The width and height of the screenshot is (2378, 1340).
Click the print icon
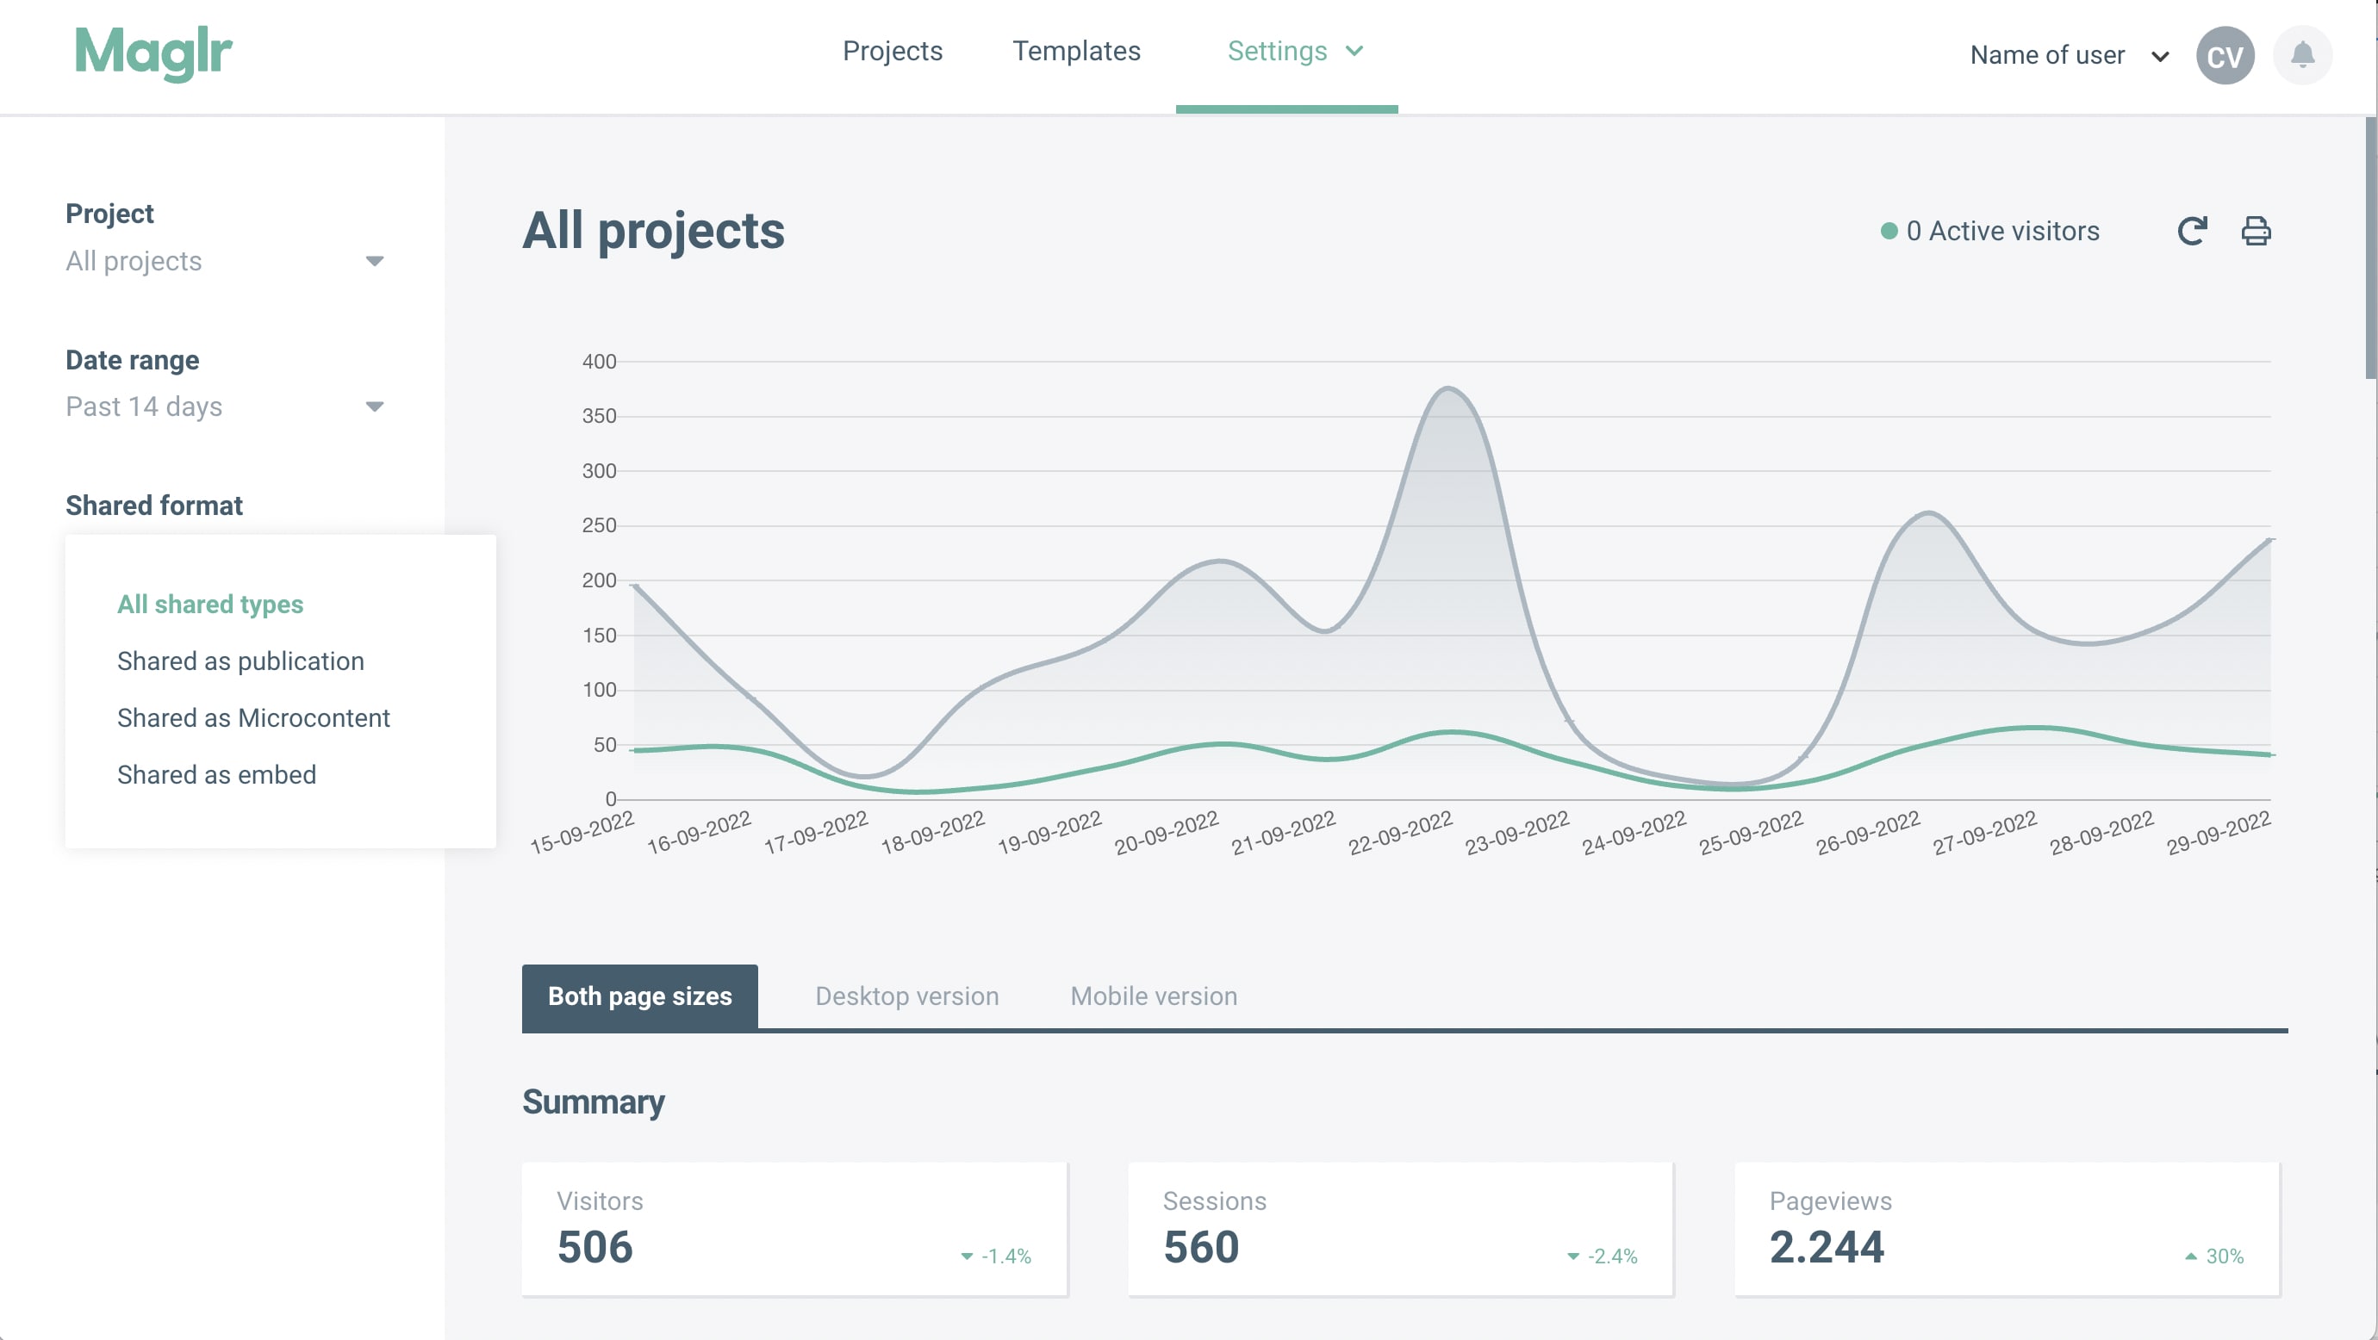click(x=2256, y=230)
